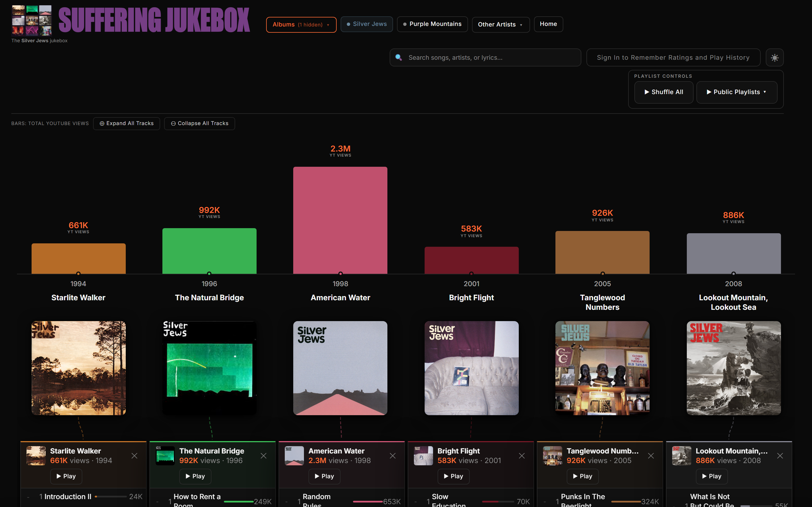Select the orange Starlite Walker bar
Screen dimensions: 812x507
(x=78, y=259)
